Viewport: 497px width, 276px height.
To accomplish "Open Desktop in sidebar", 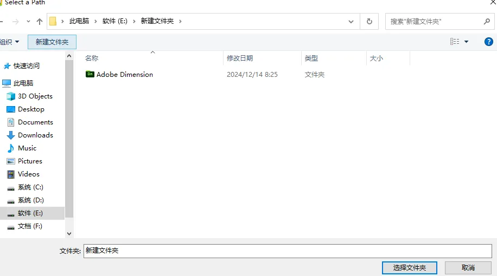I will (x=31, y=109).
